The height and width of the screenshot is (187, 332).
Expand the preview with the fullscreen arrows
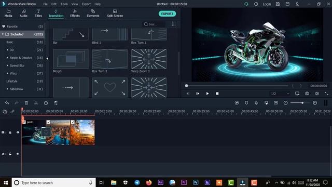(326, 94)
